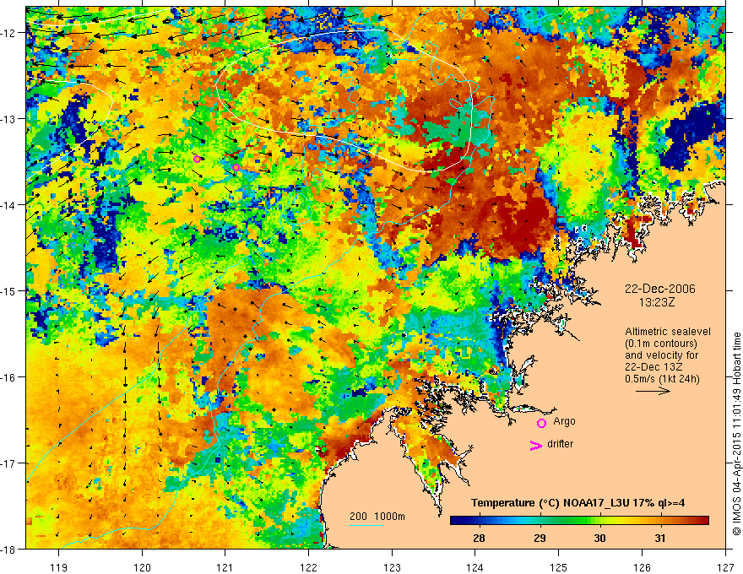The height and width of the screenshot is (574, 743).
Task: Click the longitude axis label '120'
Action: (142, 568)
